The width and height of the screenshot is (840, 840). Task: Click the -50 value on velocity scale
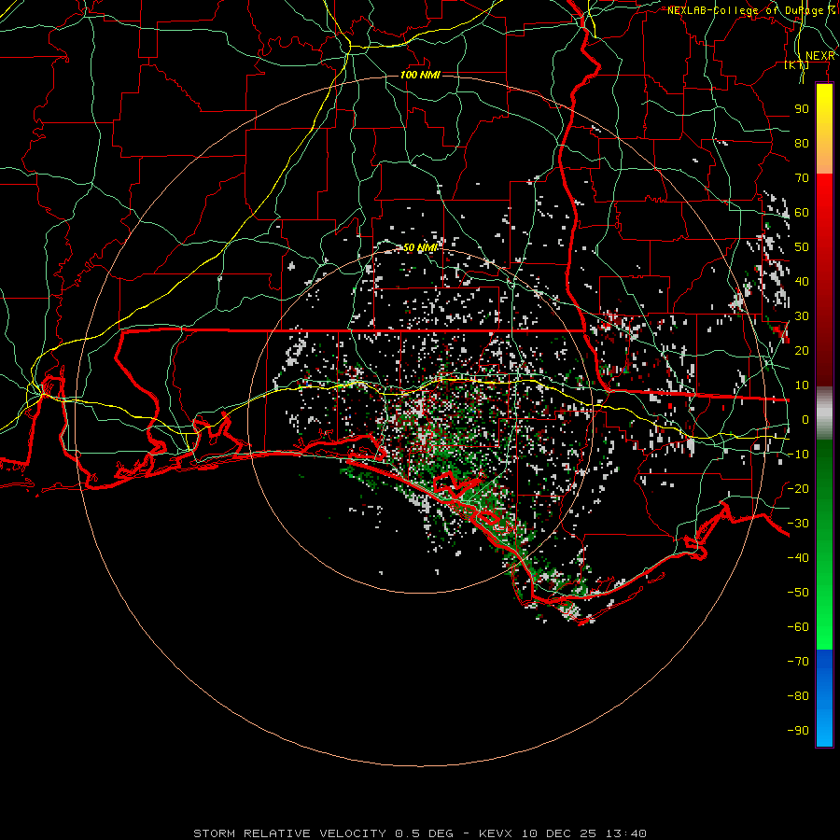(798, 593)
